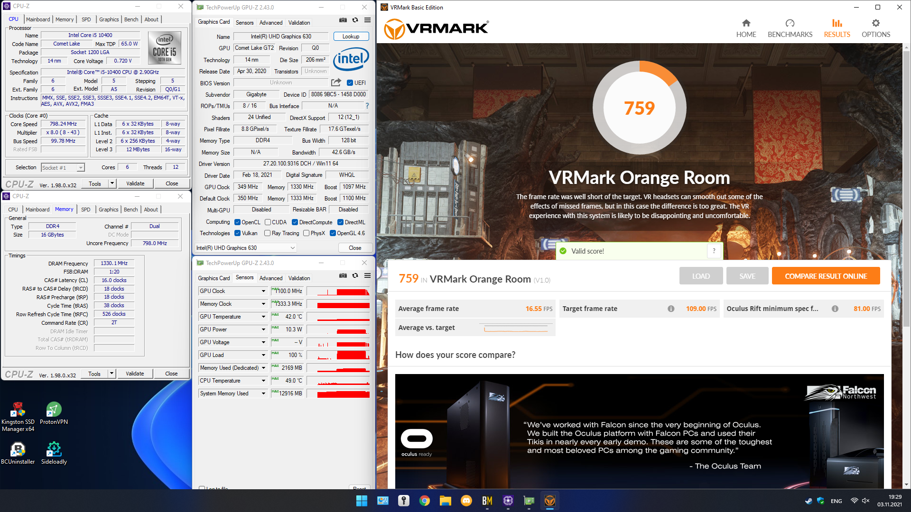Open Sideloadly desktop shortcut
This screenshot has height=512, width=911.
[x=54, y=453]
